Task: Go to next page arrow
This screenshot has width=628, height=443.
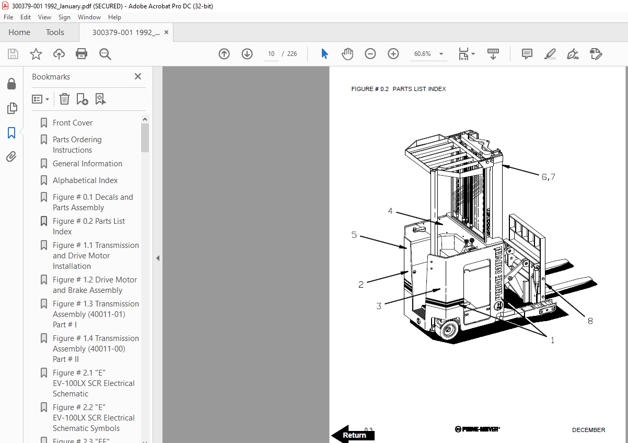Action: (x=247, y=54)
